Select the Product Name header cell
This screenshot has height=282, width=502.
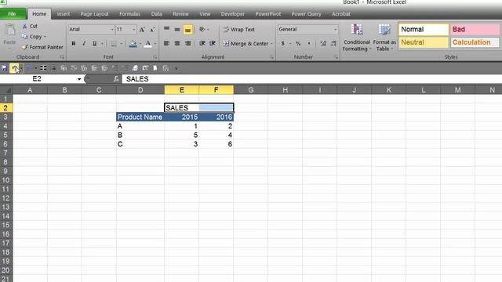click(140, 117)
